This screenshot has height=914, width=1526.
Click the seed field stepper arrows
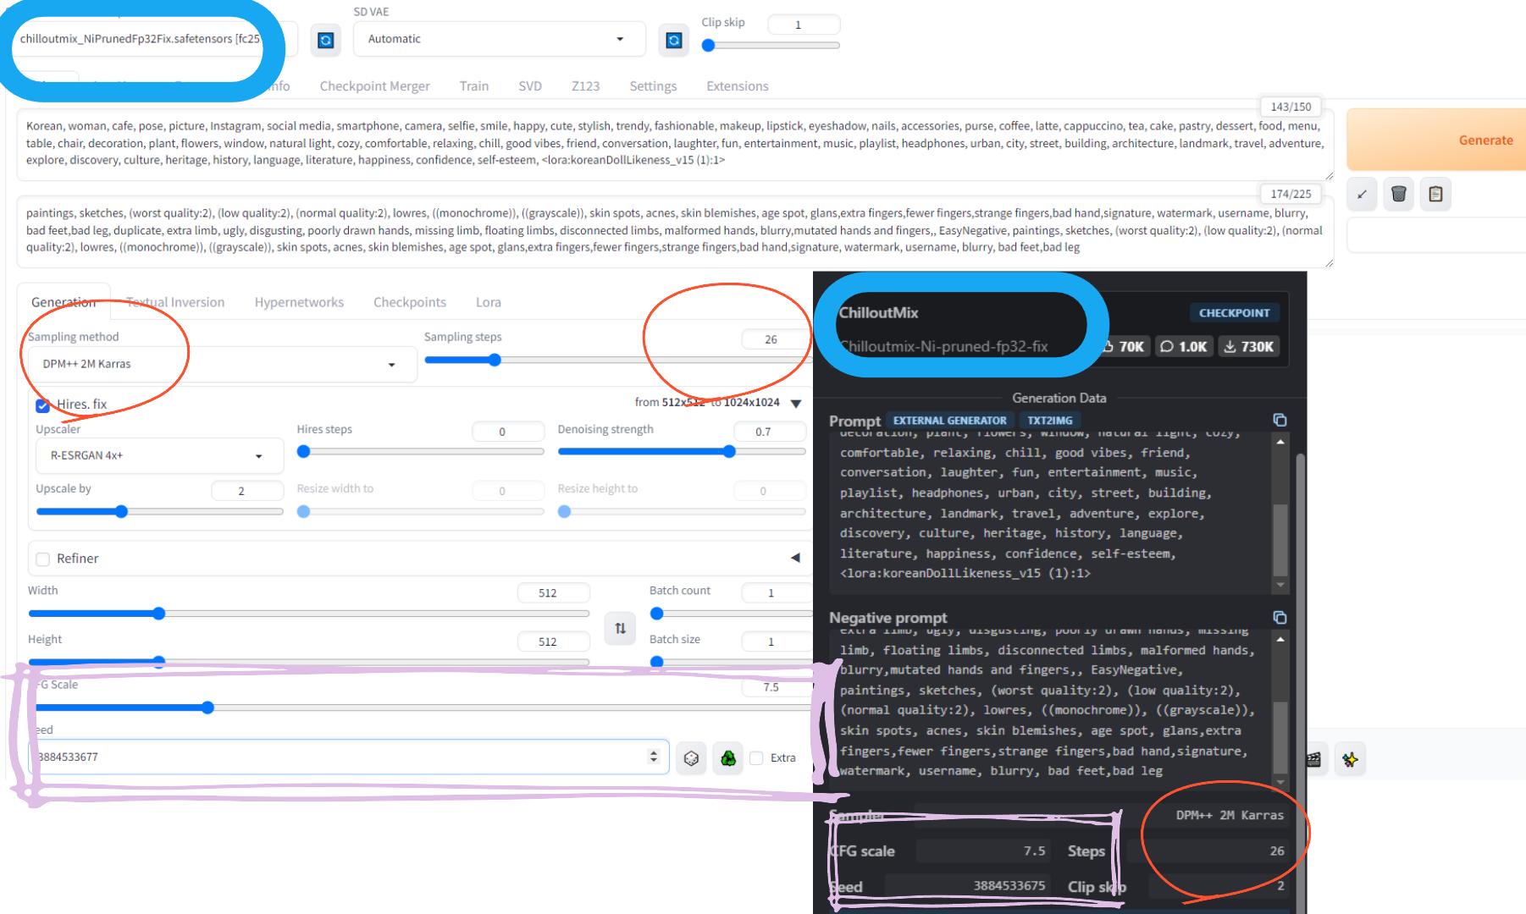coord(654,757)
